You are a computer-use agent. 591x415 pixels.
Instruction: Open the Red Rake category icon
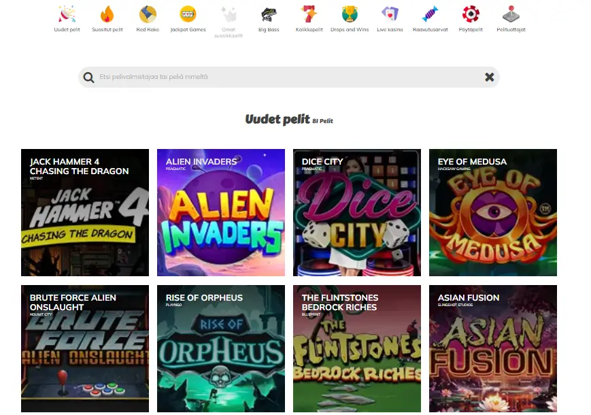pyautogui.click(x=148, y=14)
